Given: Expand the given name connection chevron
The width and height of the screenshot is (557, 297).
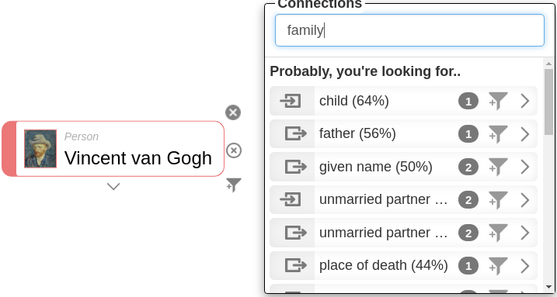Looking at the screenshot, I should click(525, 167).
